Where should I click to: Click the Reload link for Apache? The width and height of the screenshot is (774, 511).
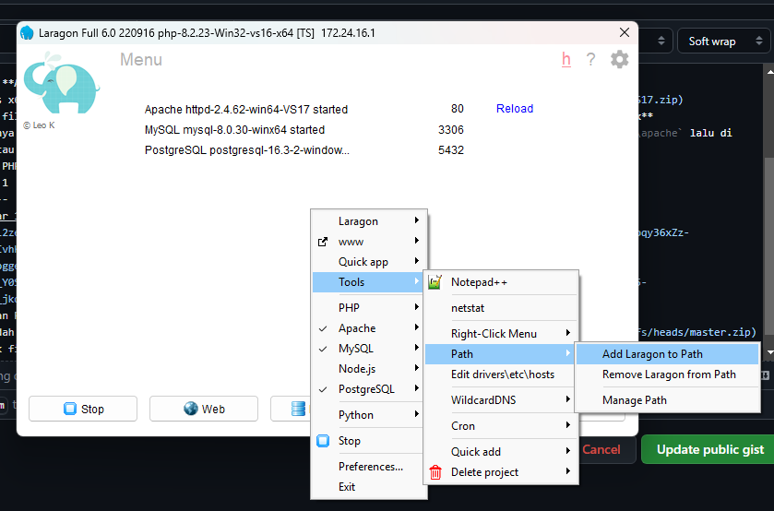click(x=515, y=109)
